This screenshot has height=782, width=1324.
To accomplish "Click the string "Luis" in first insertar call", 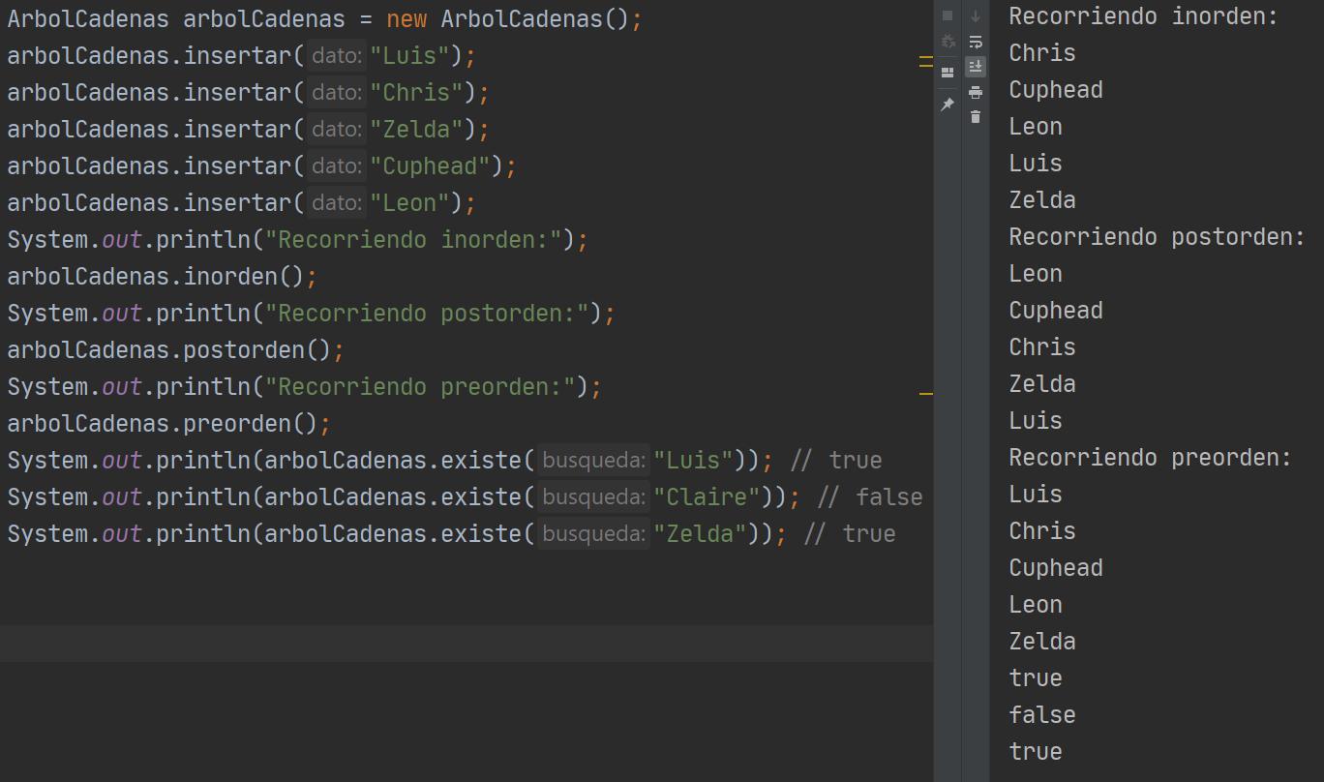I will coord(410,56).
